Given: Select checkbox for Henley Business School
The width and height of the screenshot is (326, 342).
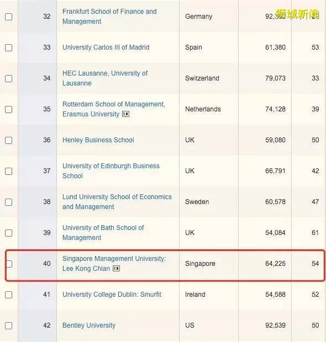Looking at the screenshot, I should point(8,140).
